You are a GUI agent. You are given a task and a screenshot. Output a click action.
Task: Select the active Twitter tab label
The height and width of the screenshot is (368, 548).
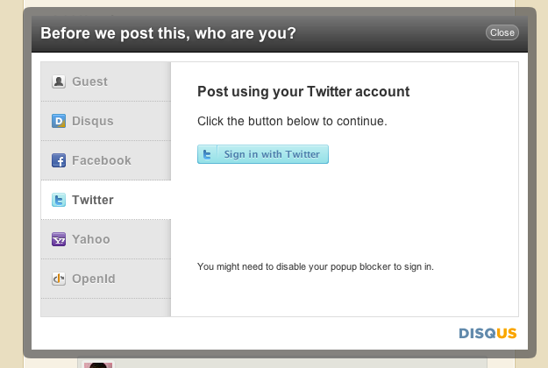click(93, 201)
